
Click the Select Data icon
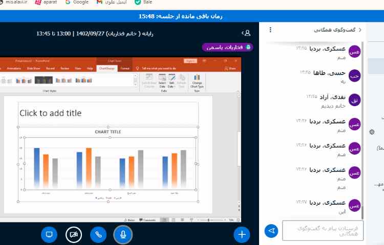(162, 81)
